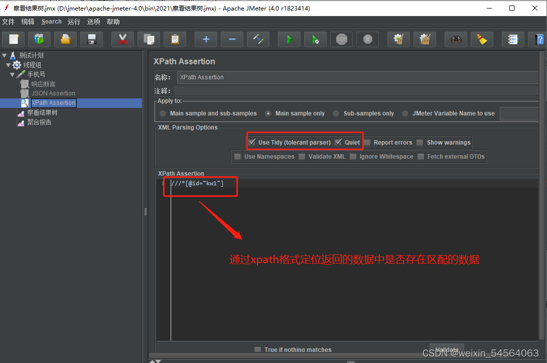This screenshot has width=547, height=363.
Task: Select the 手机号 sampler
Action: coord(36,74)
